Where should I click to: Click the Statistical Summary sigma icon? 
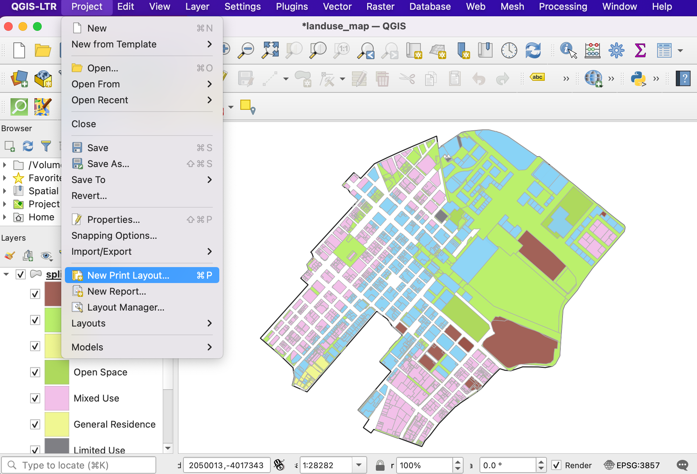pyautogui.click(x=640, y=50)
